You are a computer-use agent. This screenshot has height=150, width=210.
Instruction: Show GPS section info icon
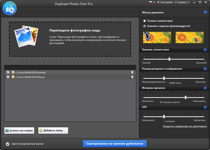point(205,107)
